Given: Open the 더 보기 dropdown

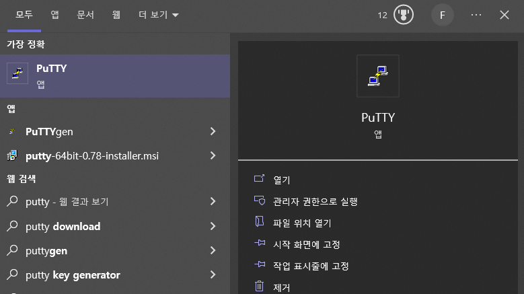Looking at the screenshot, I should pos(159,15).
